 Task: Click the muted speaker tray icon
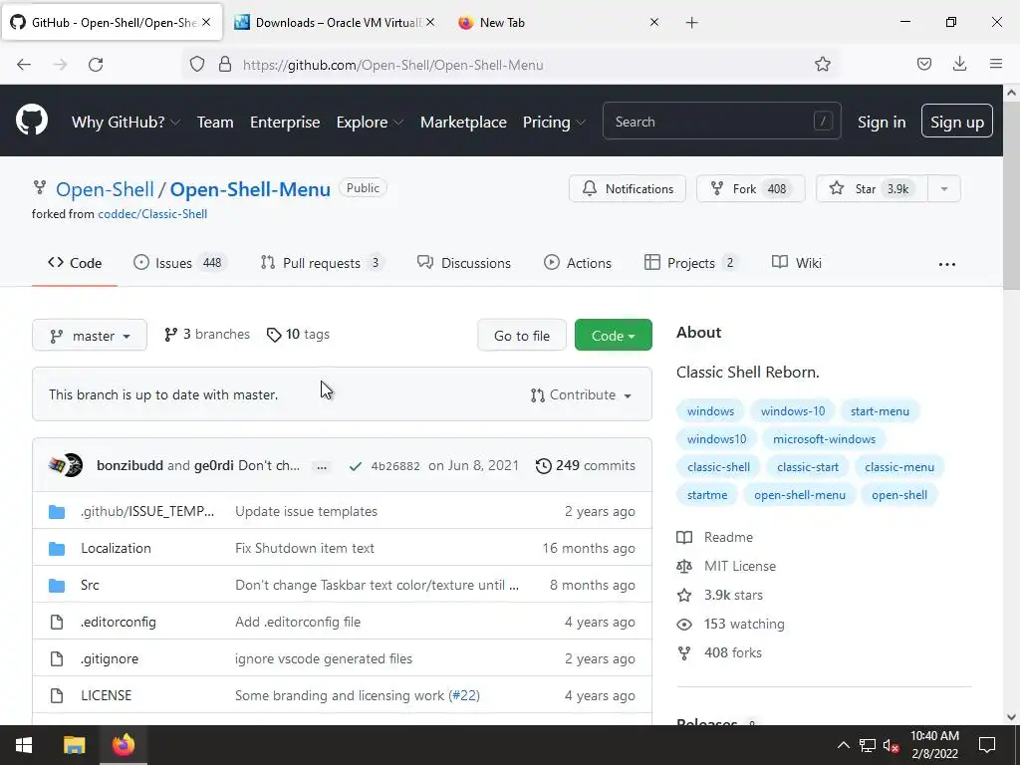click(x=891, y=745)
